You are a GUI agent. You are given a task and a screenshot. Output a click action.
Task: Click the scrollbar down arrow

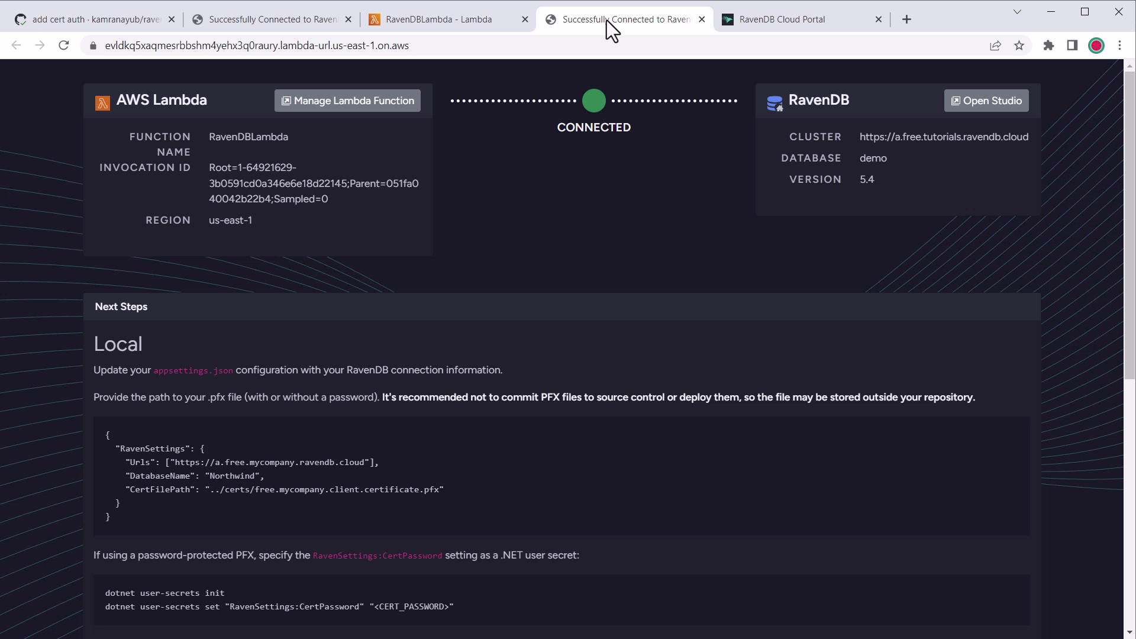click(1129, 632)
